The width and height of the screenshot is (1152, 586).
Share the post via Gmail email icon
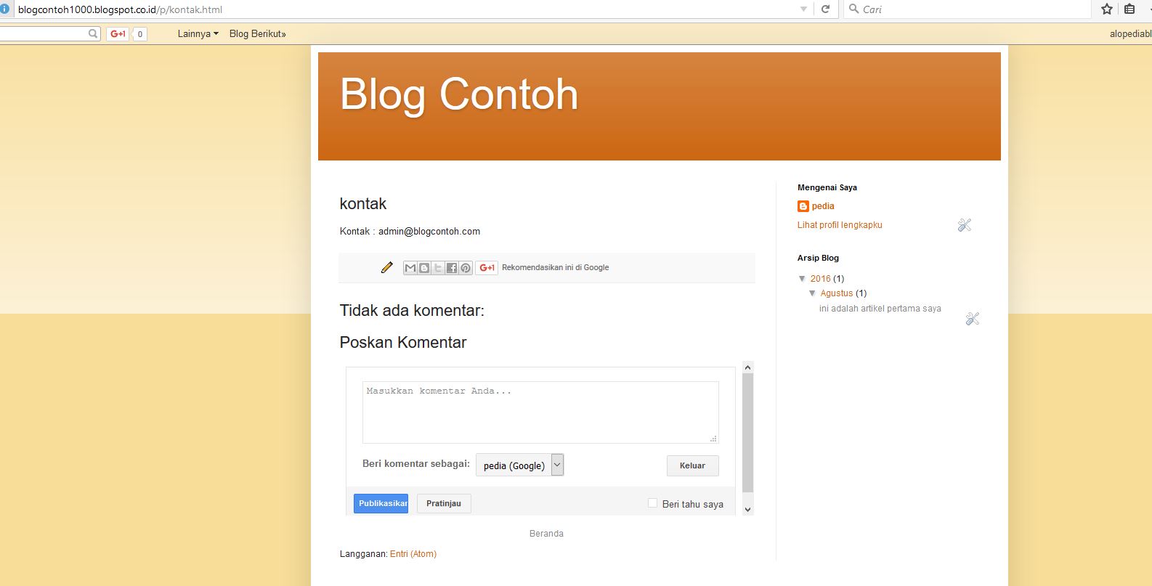click(x=410, y=268)
